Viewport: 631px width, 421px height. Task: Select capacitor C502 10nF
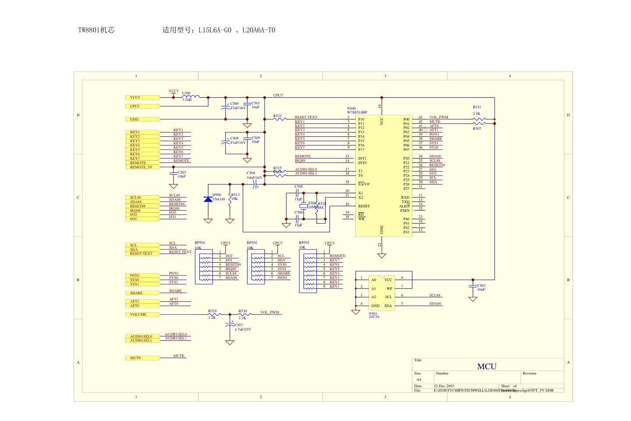tap(174, 174)
